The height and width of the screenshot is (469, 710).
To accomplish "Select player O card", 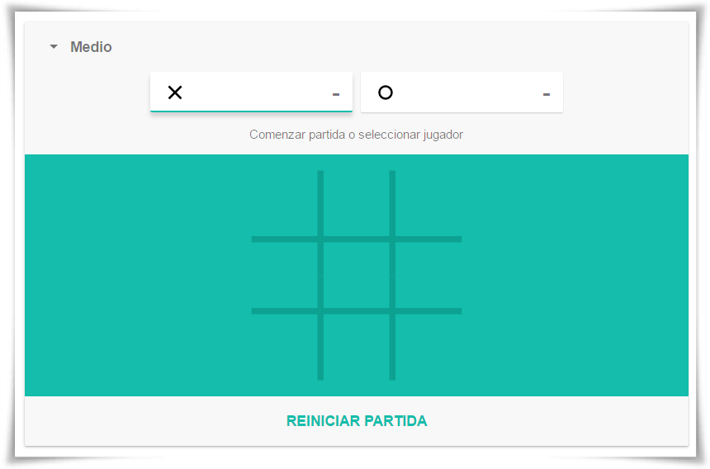I will click(461, 92).
